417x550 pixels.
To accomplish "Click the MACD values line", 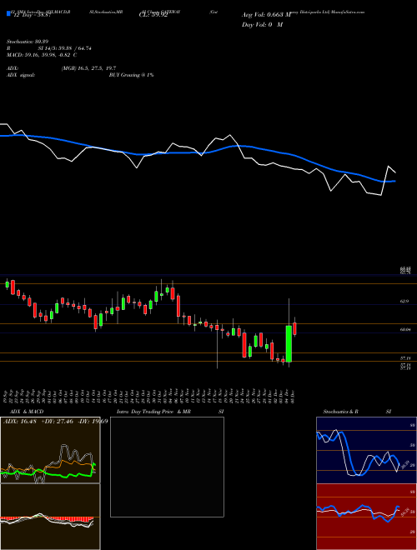I will [42, 55].
